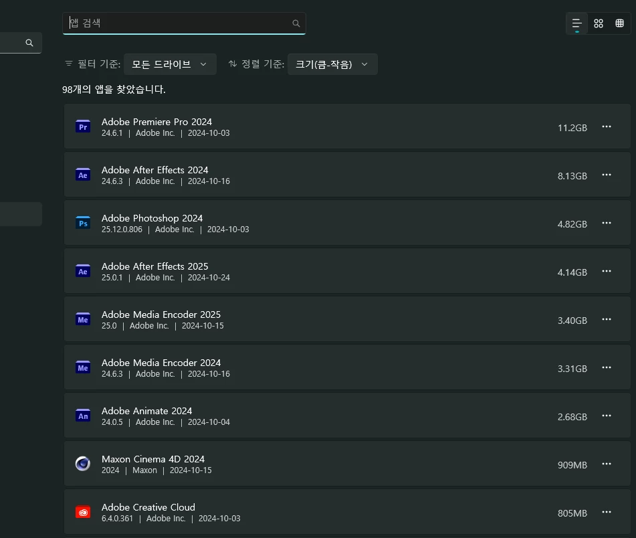636x538 pixels.
Task: Switch to table view layout
Action: [619, 23]
